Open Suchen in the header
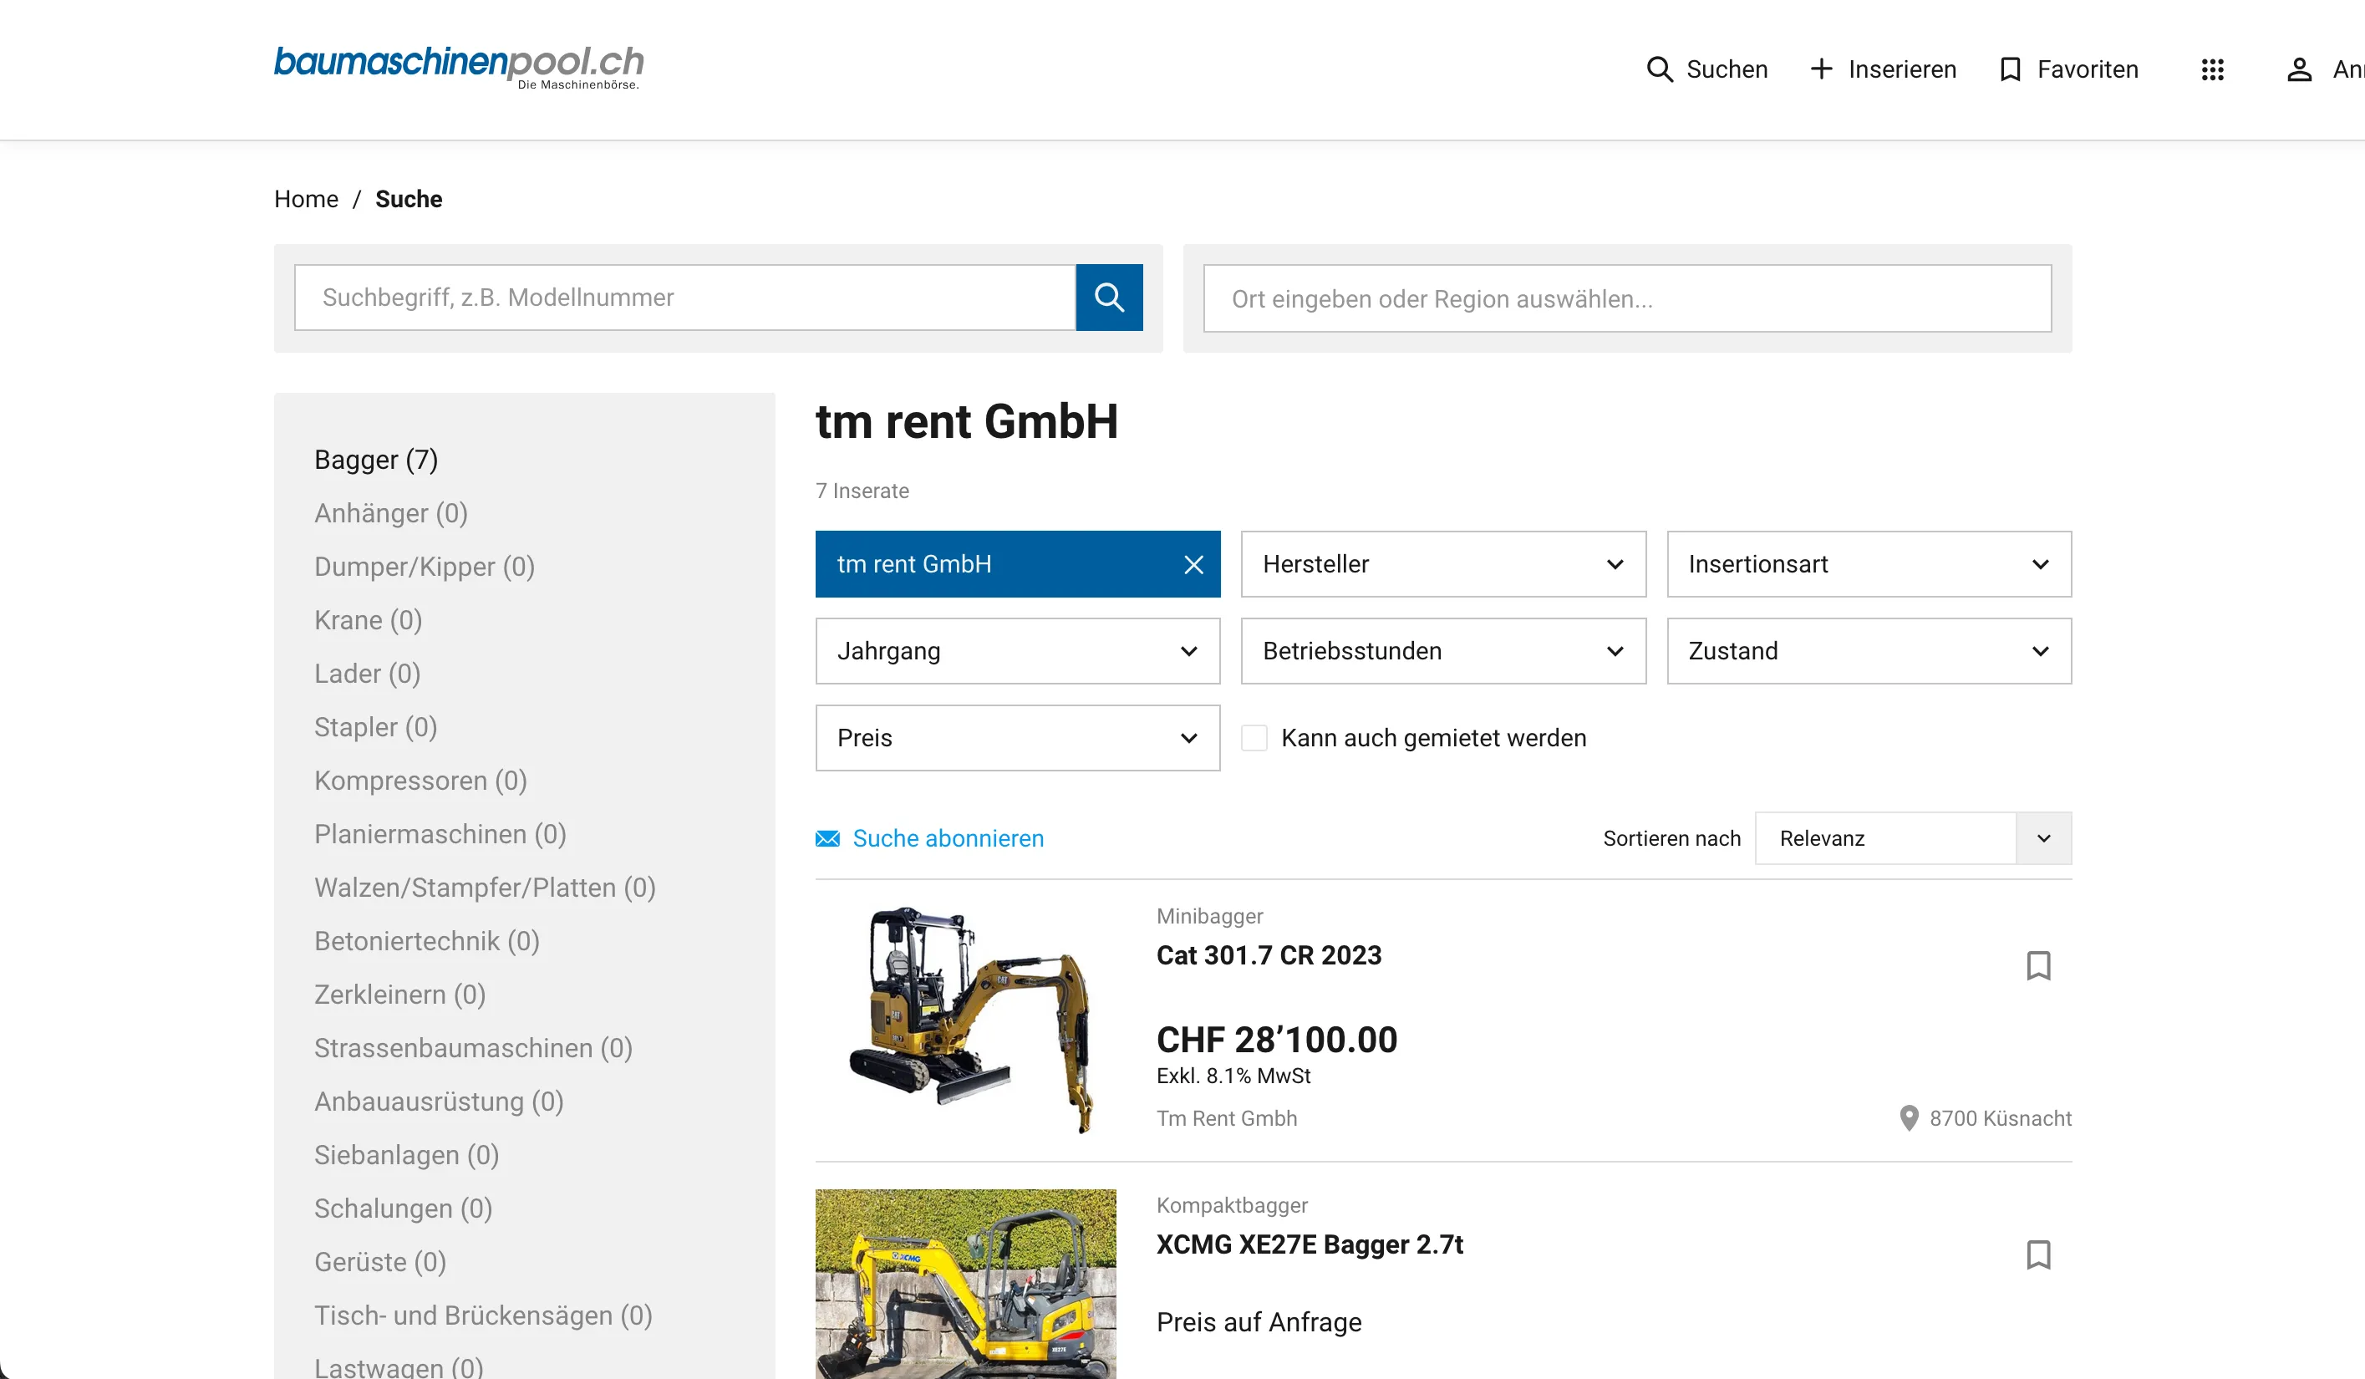This screenshot has width=2365, height=1379. click(1707, 69)
